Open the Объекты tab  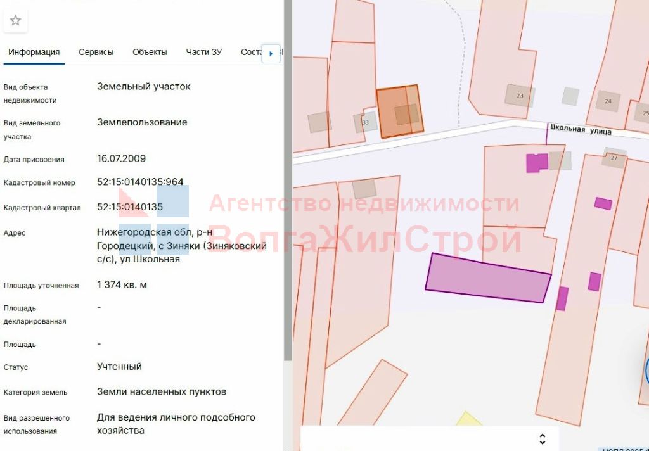[150, 52]
